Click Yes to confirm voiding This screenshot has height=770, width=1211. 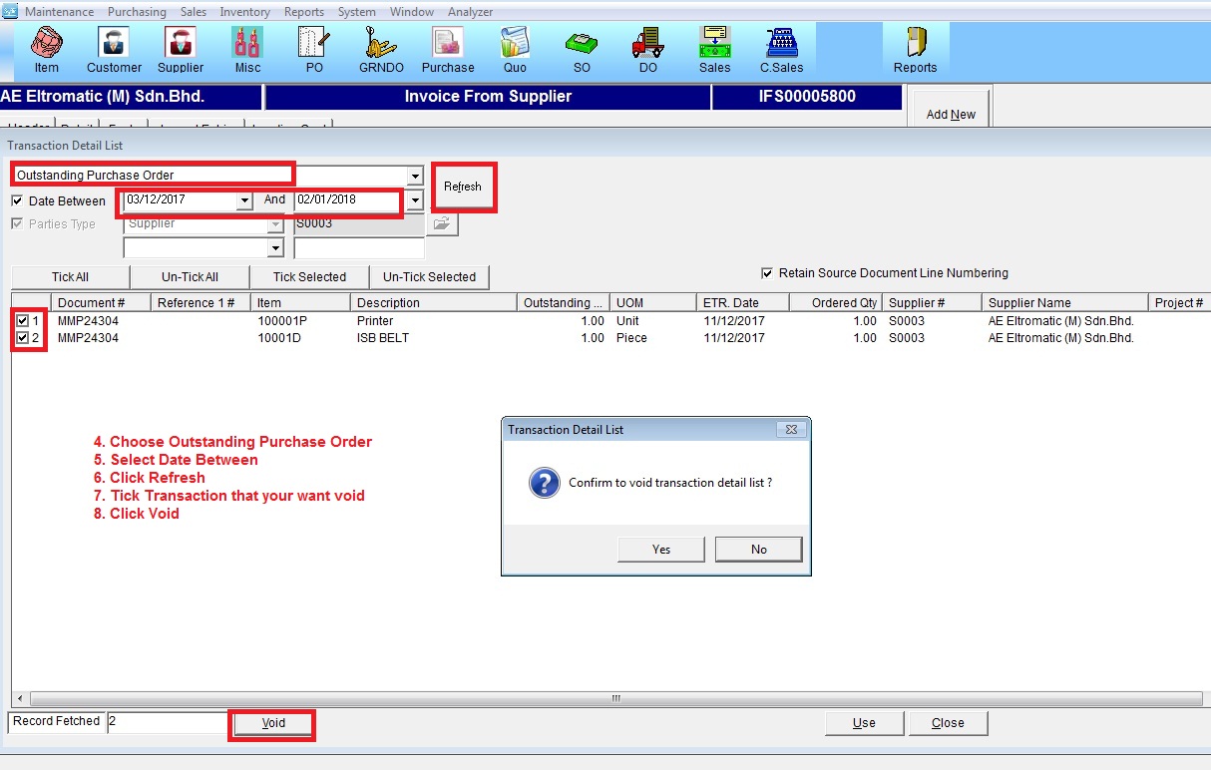click(x=661, y=550)
